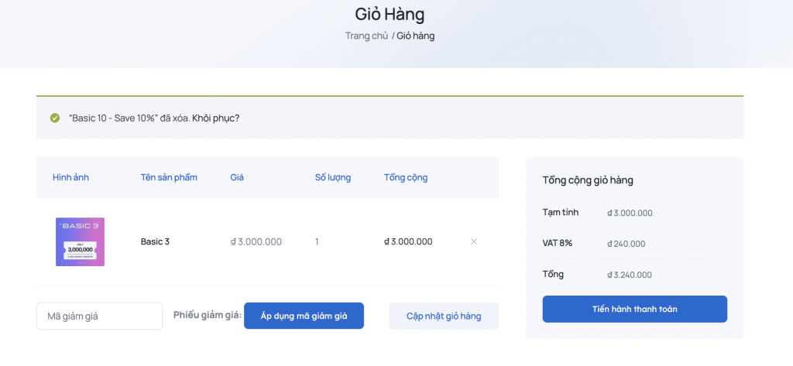Click the Giỏ Hàng page title

pyautogui.click(x=390, y=14)
